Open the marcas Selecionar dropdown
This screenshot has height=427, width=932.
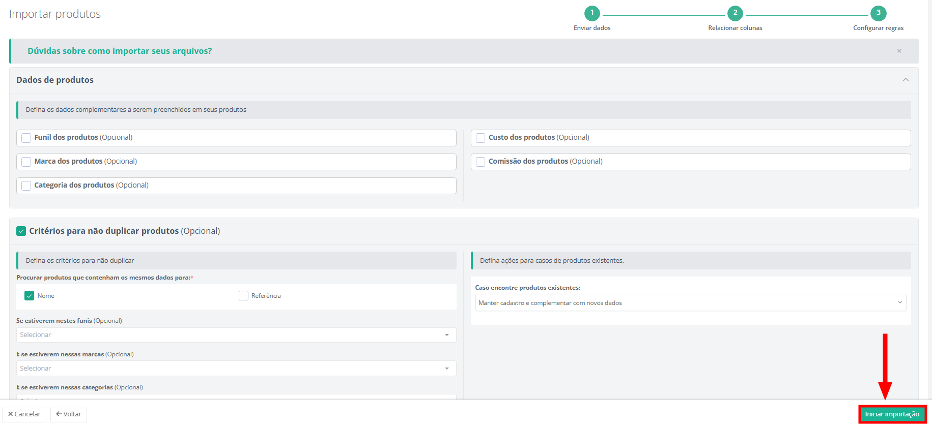pos(236,369)
